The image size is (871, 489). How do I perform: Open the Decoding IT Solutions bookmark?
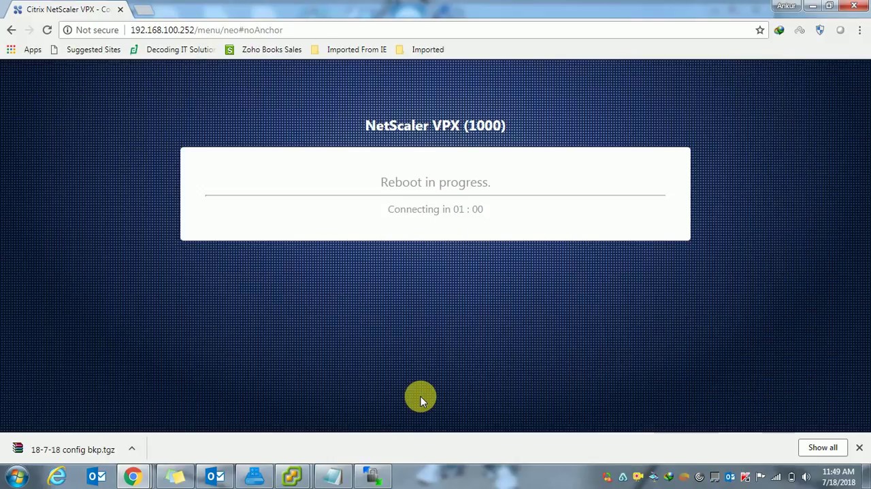click(x=172, y=50)
